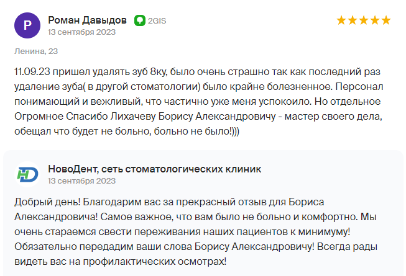Image resolution: width=406 pixels, height=276 pixels.
Task: Open reviewer profile Роман Давыдов
Action: coord(87,20)
